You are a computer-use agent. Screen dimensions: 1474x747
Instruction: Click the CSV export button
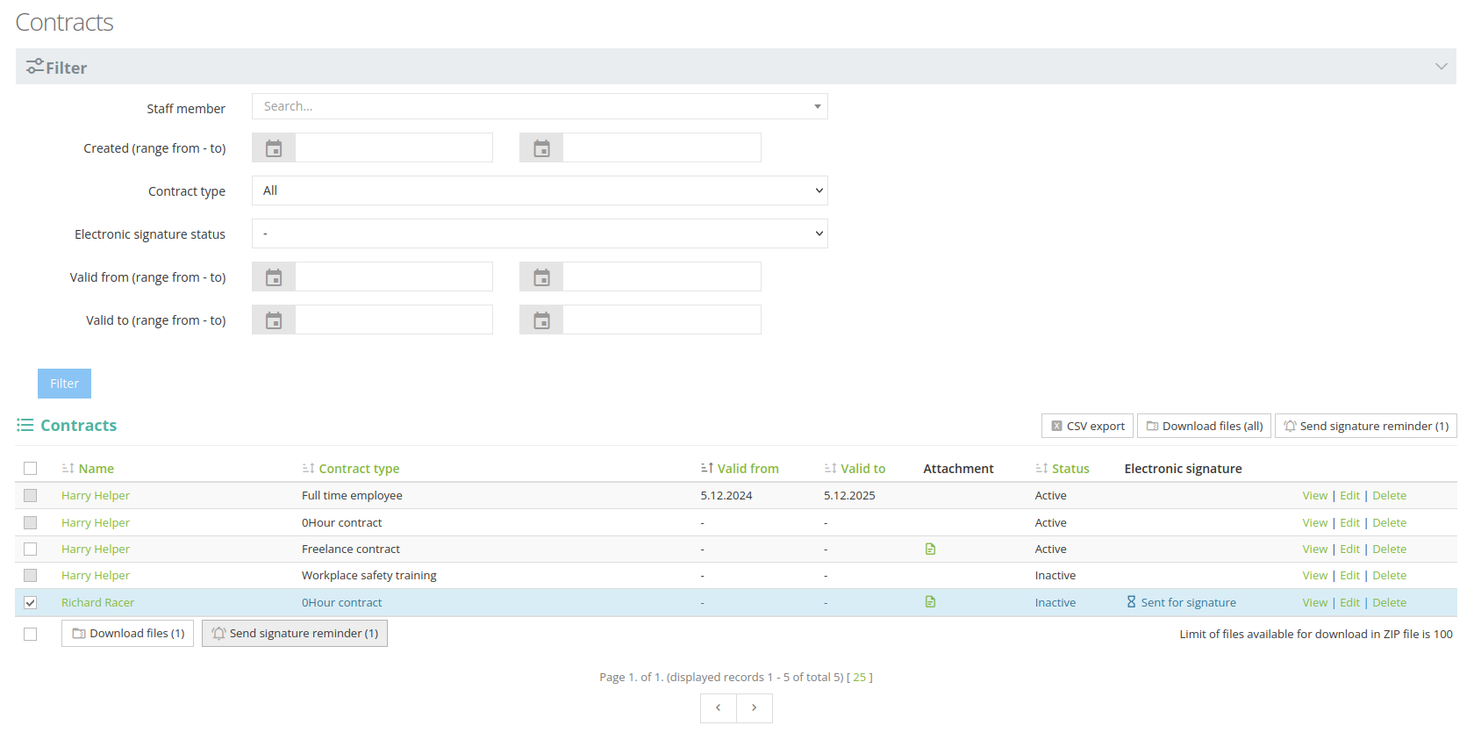1087,426
